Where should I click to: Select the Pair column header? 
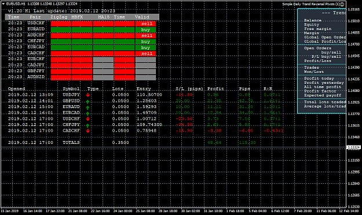tap(35, 17)
